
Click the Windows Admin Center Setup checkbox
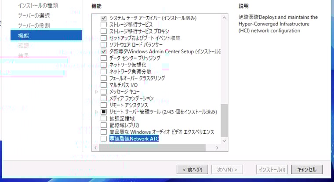(x=104, y=51)
